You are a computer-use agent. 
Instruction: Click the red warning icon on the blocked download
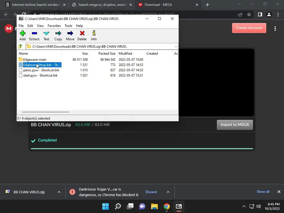(72, 192)
